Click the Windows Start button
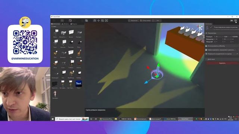The width and height of the screenshot is (239, 134). 53,119
